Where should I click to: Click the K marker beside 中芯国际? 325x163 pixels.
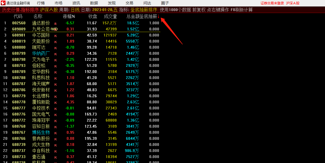(55, 36)
